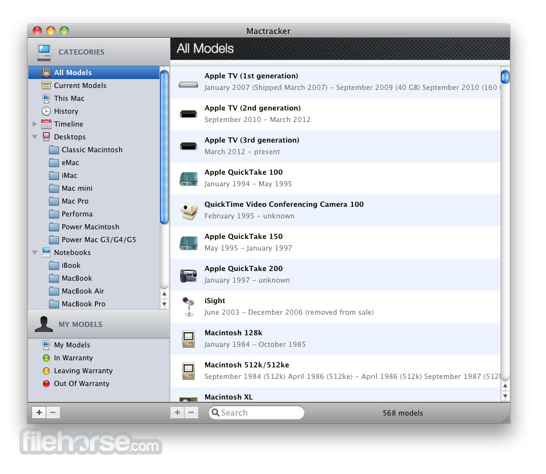
Task: Select Macintosh 512k/512ke row
Action: [x=335, y=371]
